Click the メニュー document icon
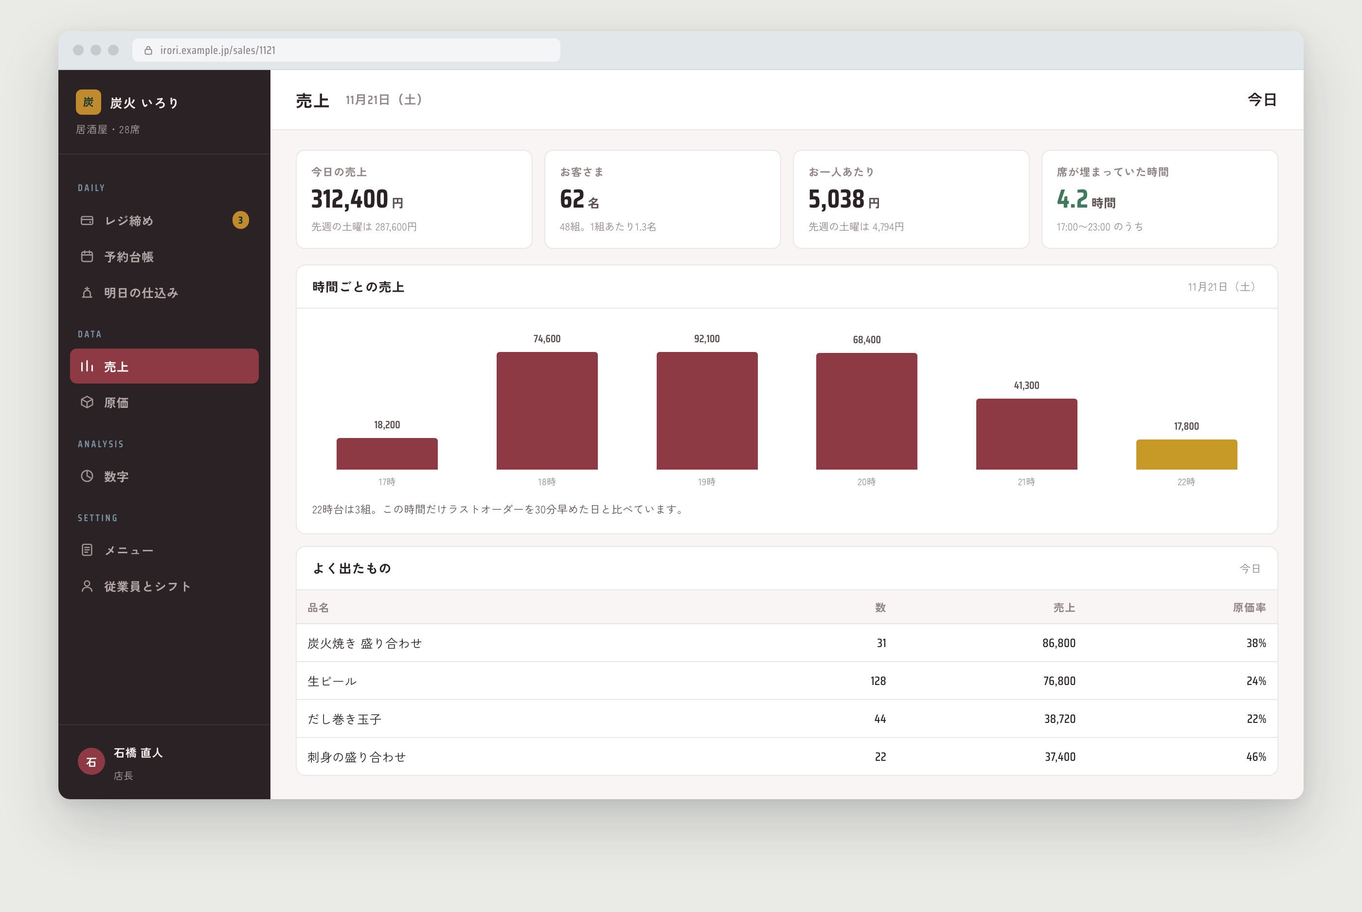 (87, 550)
